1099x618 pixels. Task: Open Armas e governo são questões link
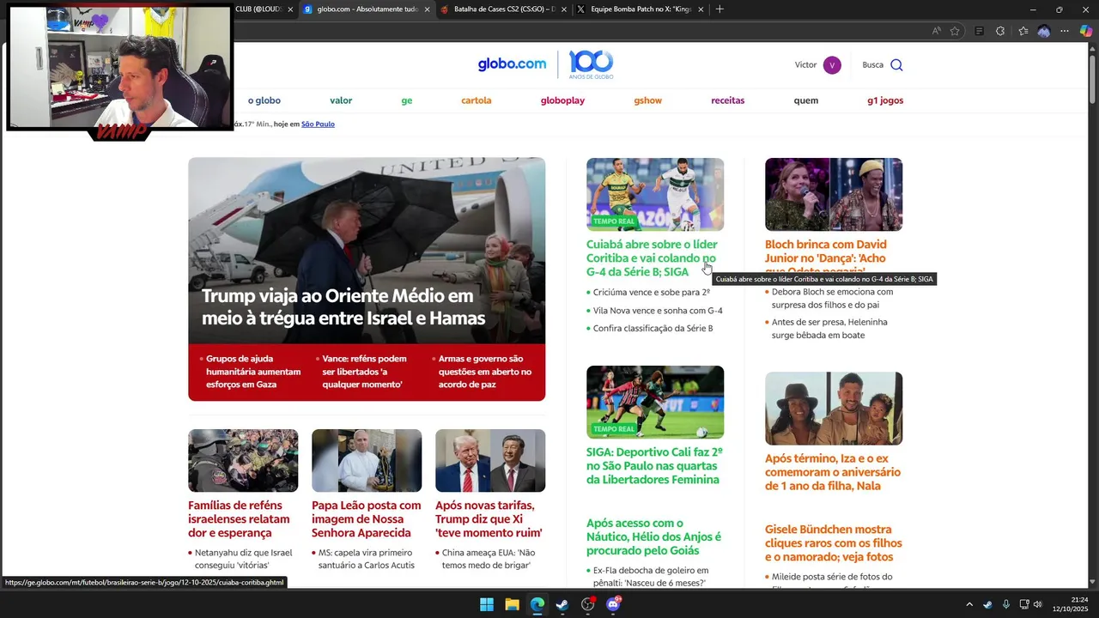[x=485, y=372]
